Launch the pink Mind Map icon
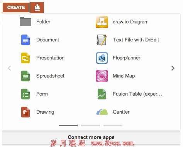This screenshot has width=183, height=147. click(102, 76)
